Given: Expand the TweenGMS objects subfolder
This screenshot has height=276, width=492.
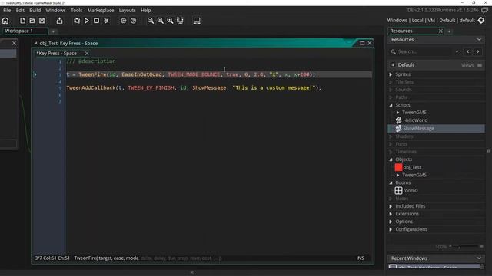Looking at the screenshot, I should tap(397, 176).
